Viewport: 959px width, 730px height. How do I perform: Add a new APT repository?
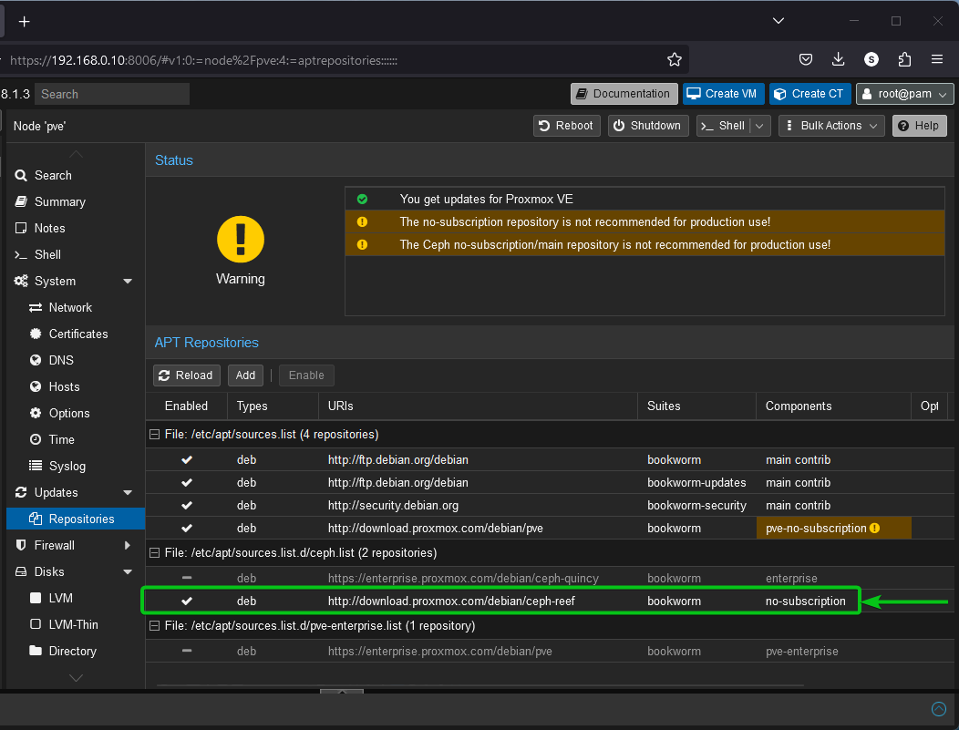point(245,375)
